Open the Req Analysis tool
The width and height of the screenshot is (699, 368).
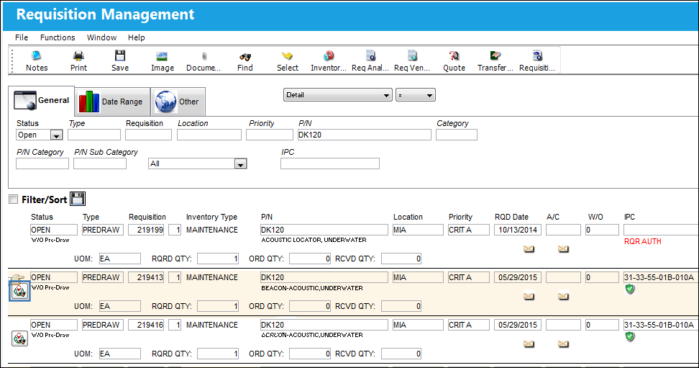(x=370, y=60)
